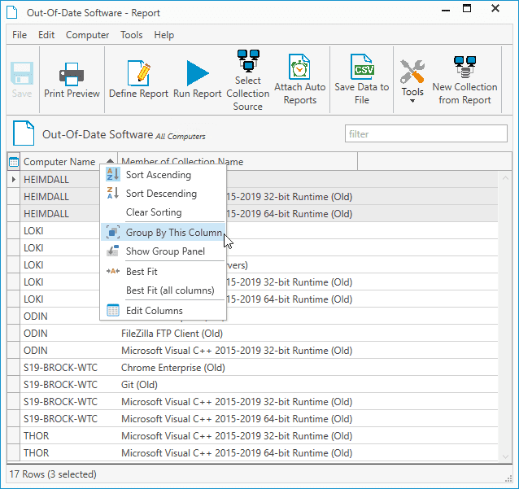
Task: Click the Show Group Panel icon
Action: 113,251
